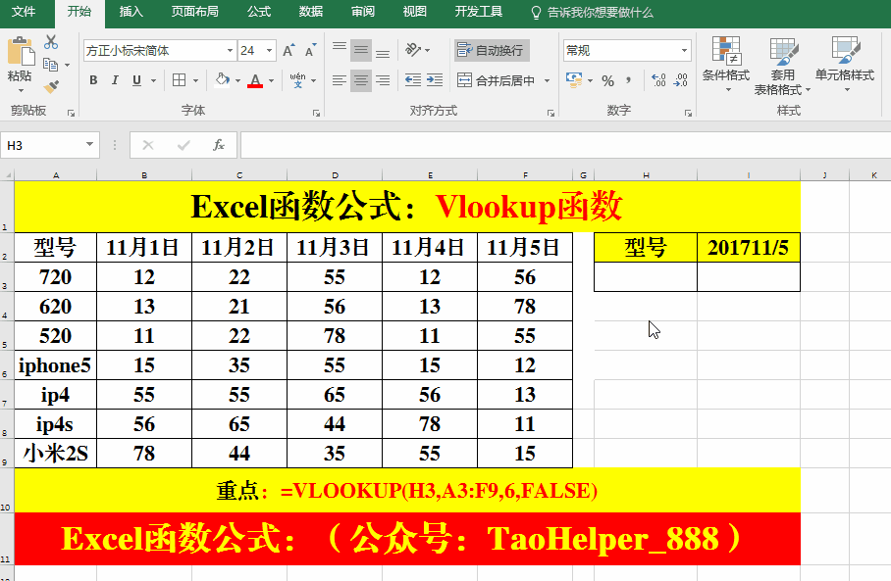Toggle underline formatting
Image resolution: width=891 pixels, height=581 pixels.
tap(136, 80)
